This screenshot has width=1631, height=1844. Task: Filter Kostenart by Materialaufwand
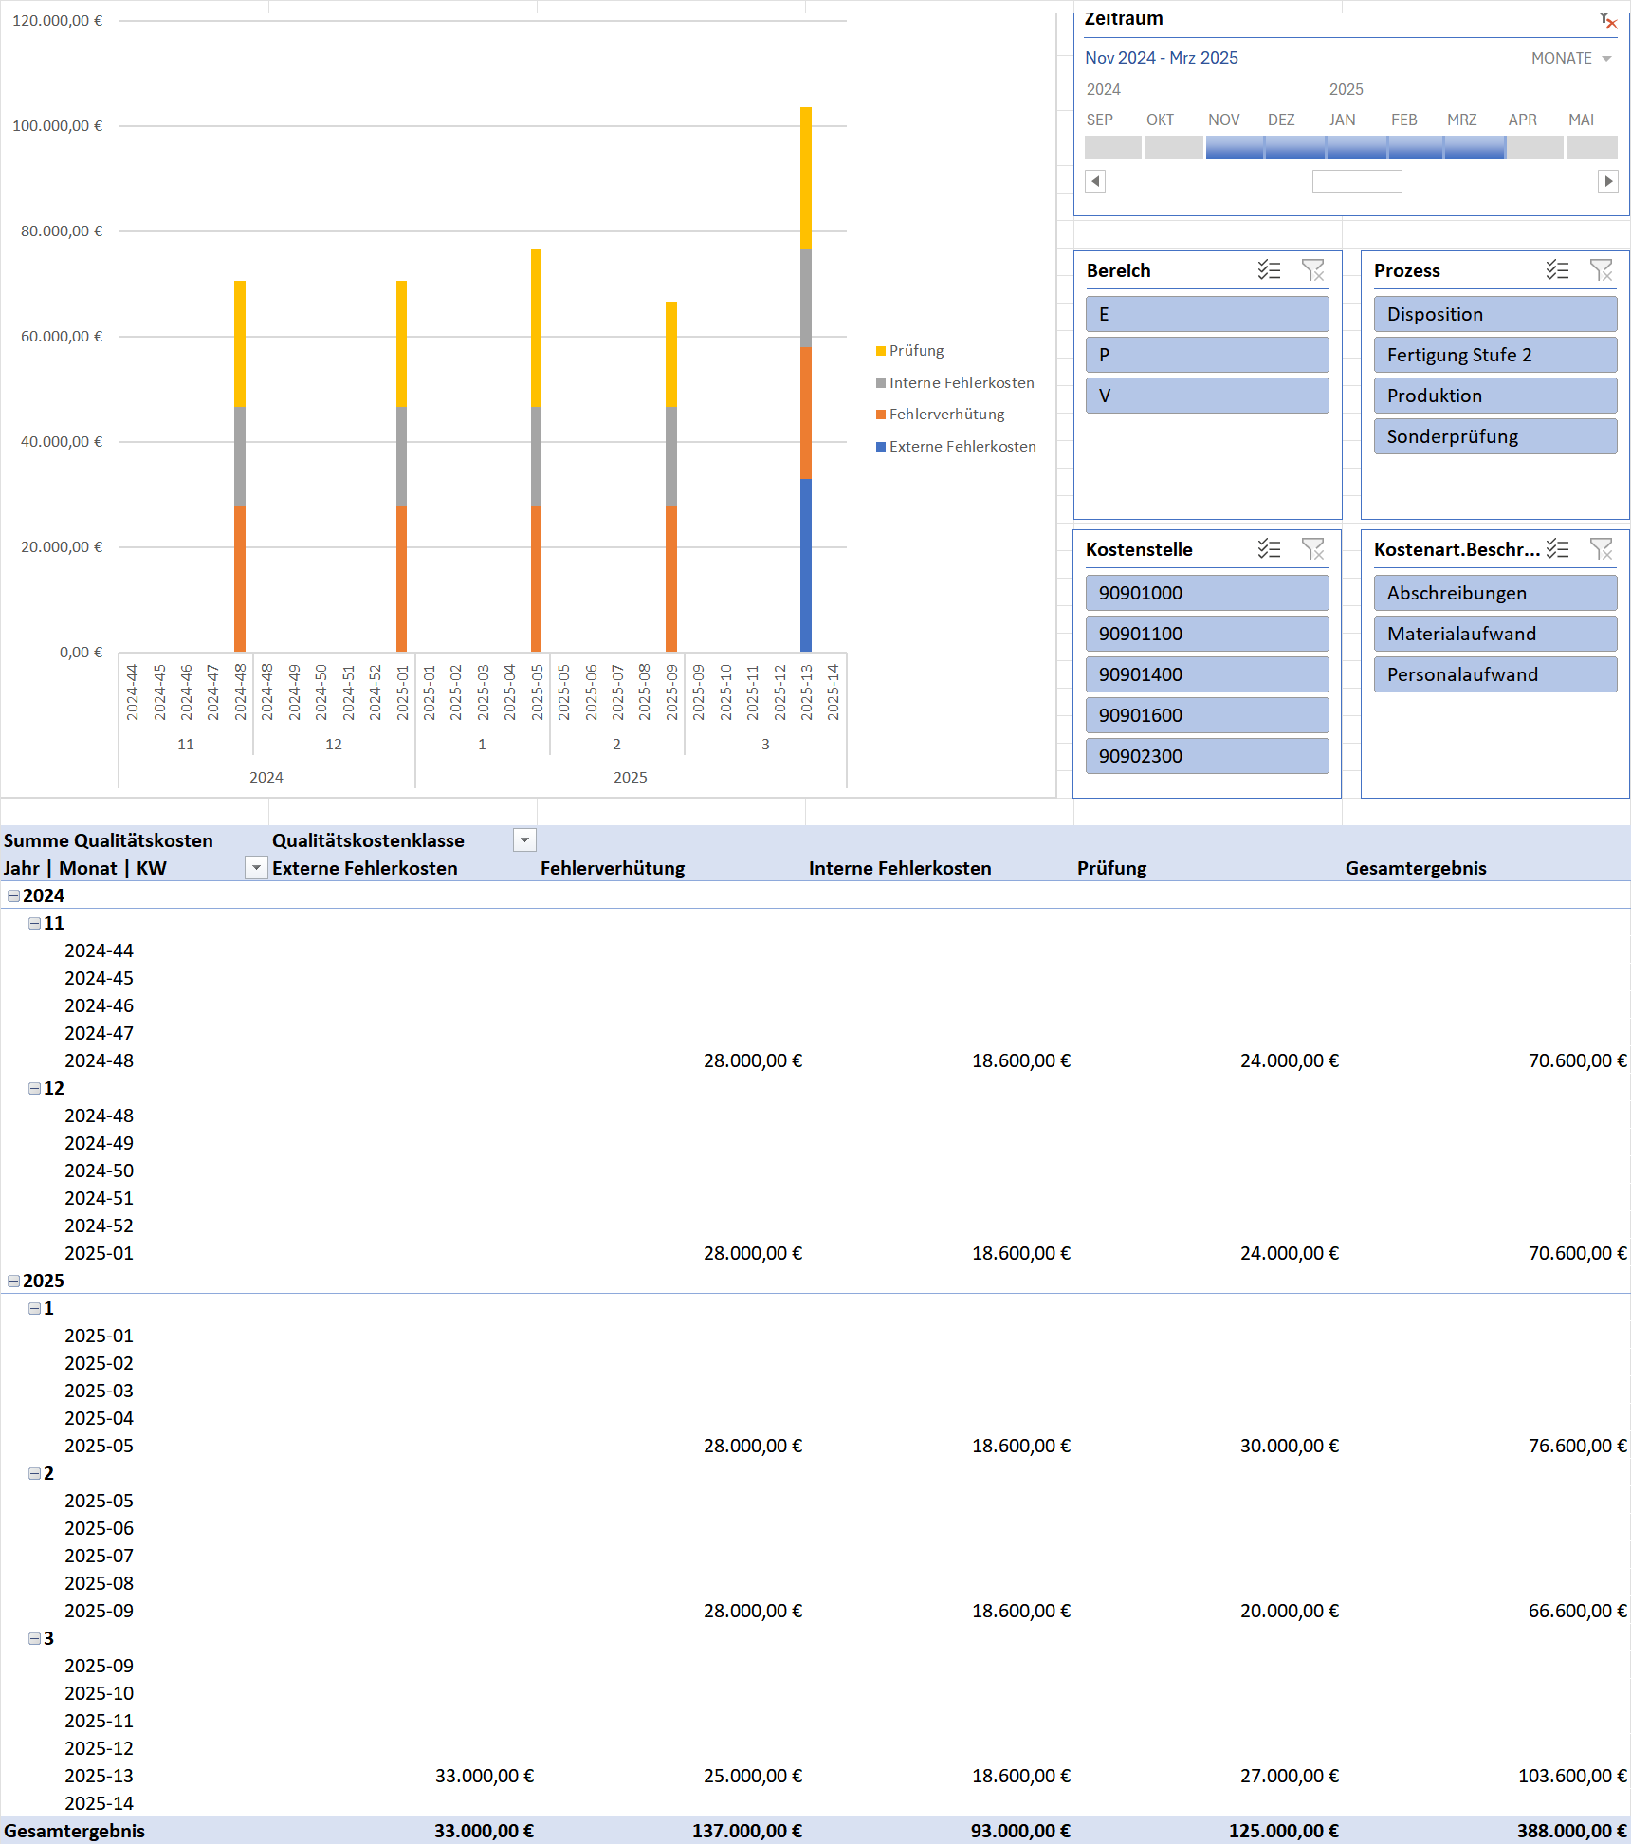click(x=1495, y=634)
